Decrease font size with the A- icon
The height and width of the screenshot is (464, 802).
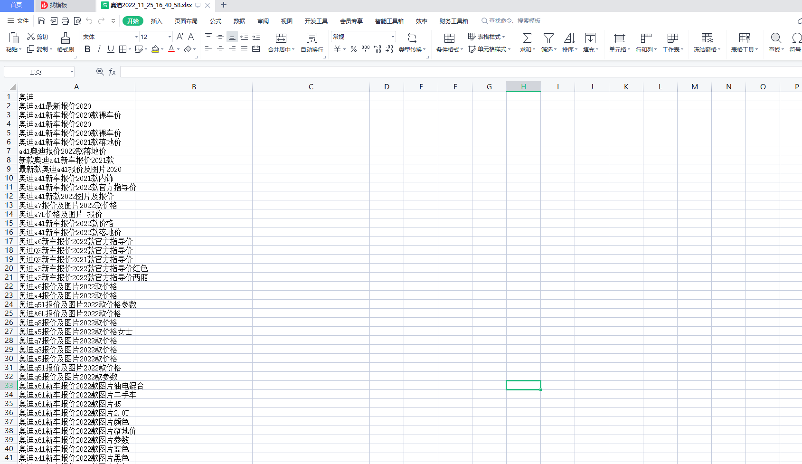click(x=191, y=37)
